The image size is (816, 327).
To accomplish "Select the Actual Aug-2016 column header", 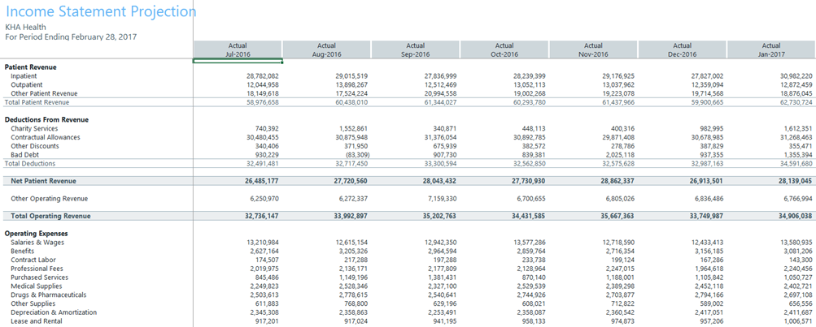I will click(326, 49).
